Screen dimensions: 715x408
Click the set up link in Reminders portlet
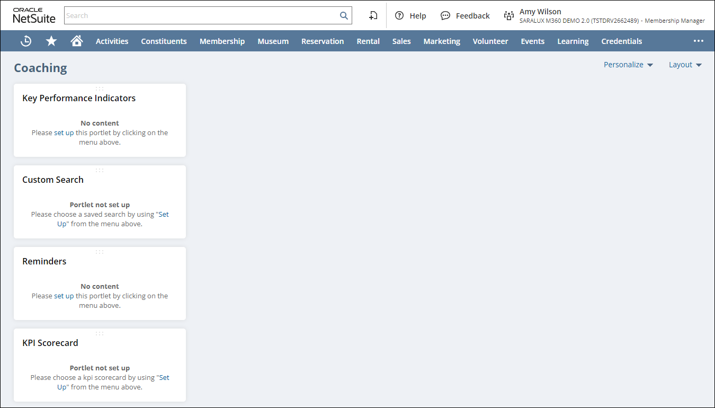tap(64, 296)
